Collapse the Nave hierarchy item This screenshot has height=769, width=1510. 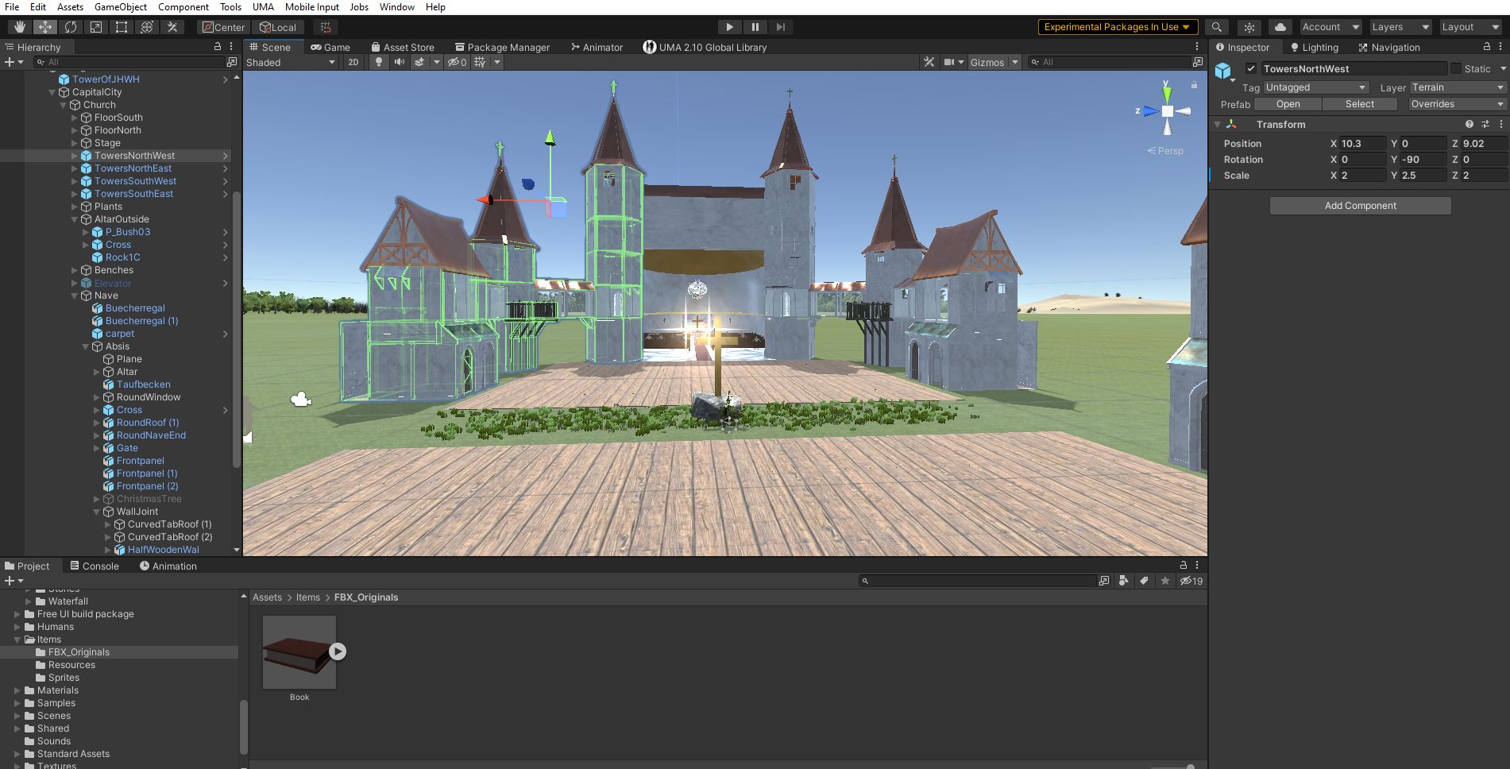coord(75,296)
